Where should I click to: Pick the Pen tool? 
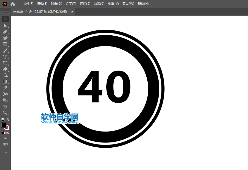coord(5,32)
